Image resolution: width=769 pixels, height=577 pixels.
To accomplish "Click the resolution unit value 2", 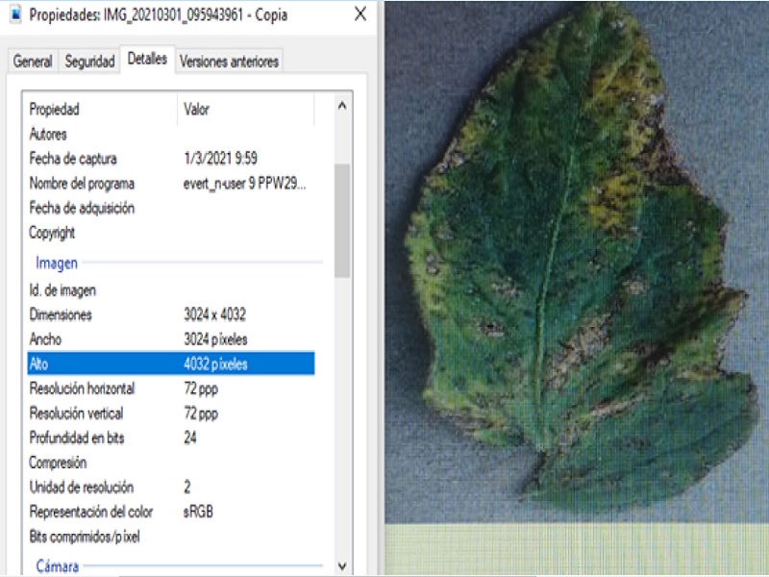I will pos(187,488).
